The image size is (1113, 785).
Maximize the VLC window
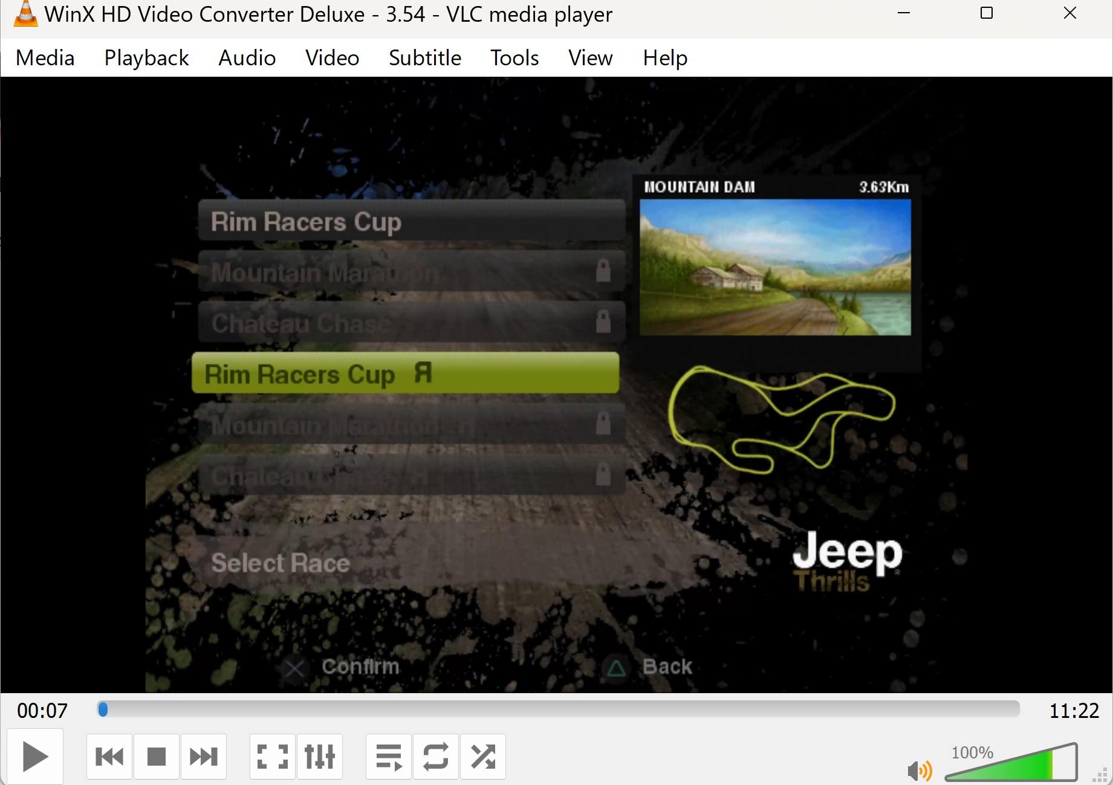pyautogui.click(x=987, y=13)
